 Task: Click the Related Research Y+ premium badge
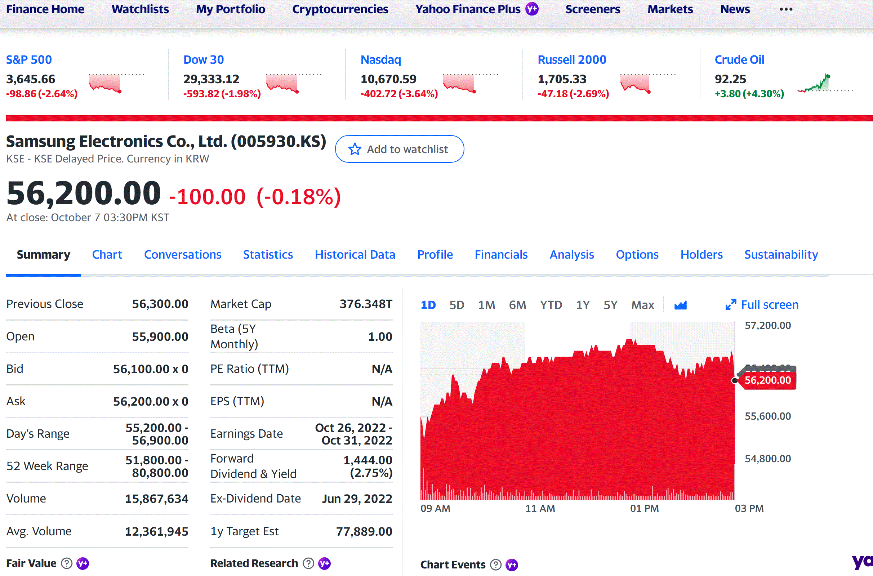coord(324,563)
